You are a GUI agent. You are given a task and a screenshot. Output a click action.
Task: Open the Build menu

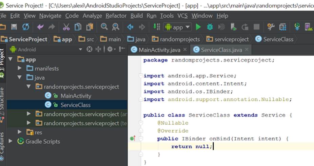pos(137,16)
